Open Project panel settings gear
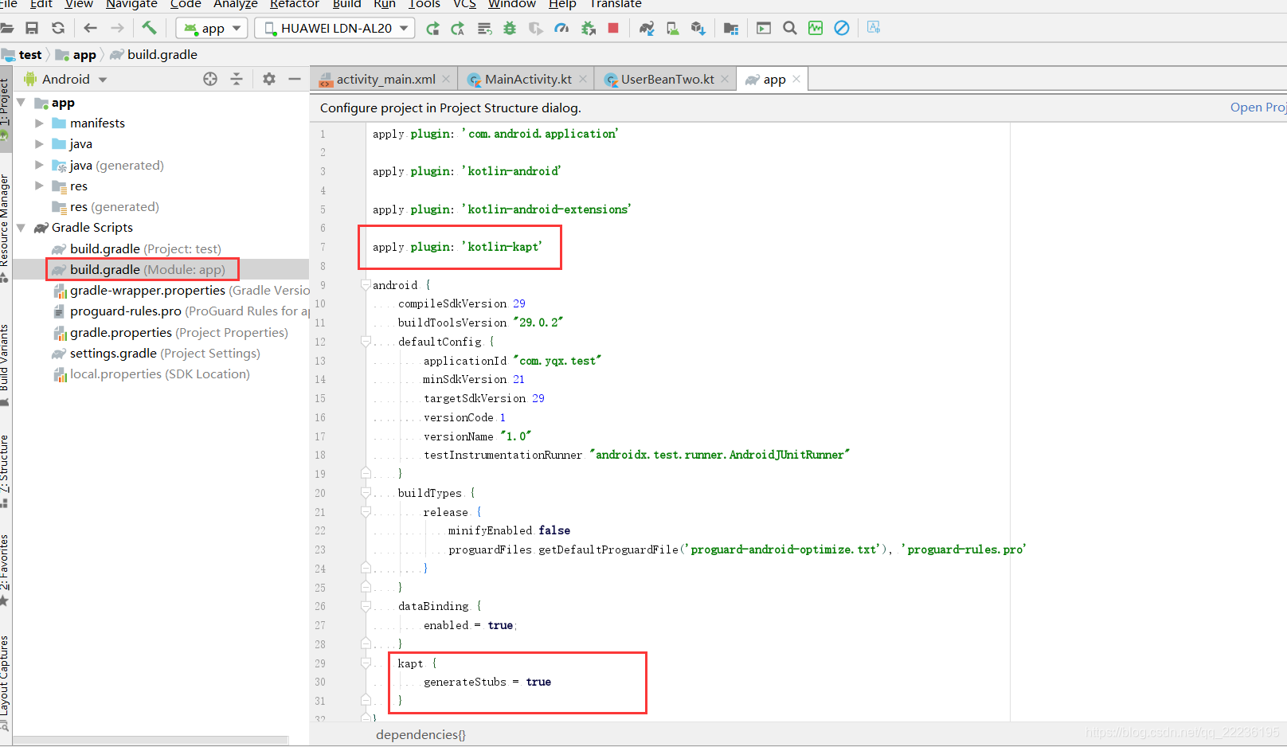Image resolution: width=1287 pixels, height=747 pixels. pos(269,79)
